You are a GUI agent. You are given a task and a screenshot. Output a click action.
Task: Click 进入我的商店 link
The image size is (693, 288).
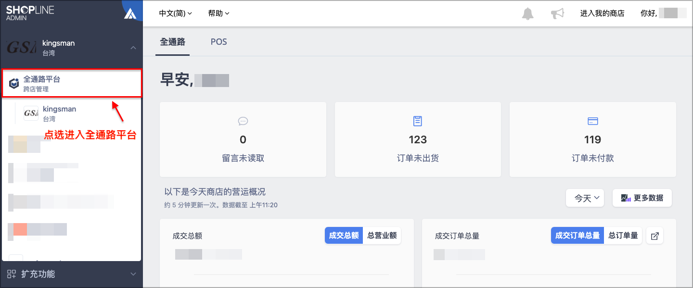603,13
